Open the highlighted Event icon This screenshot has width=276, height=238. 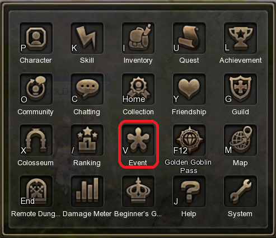[138, 140]
